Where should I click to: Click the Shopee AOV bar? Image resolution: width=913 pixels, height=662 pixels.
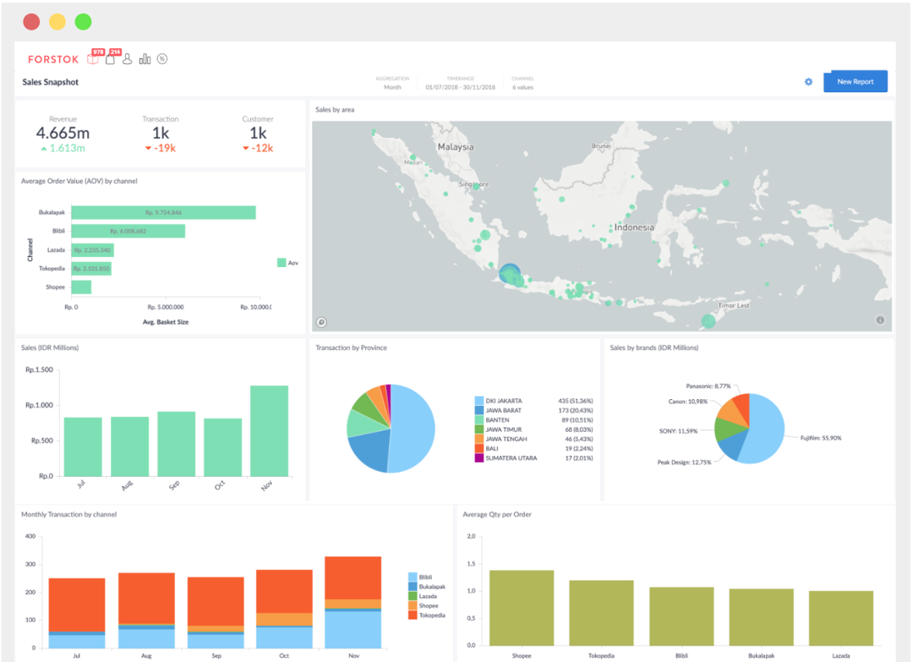(x=81, y=287)
